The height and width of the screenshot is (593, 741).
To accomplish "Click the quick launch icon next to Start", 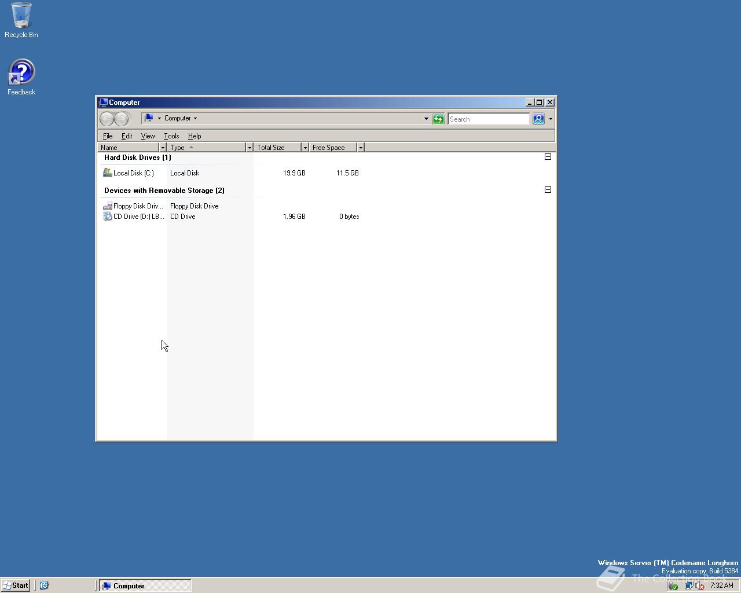I will point(44,585).
